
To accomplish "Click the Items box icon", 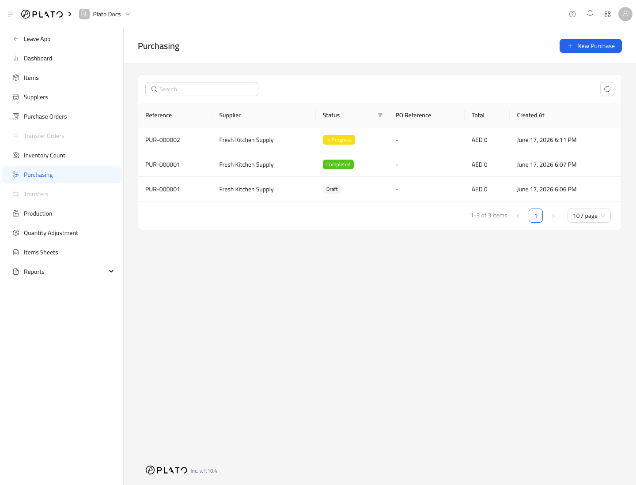I will point(16,78).
